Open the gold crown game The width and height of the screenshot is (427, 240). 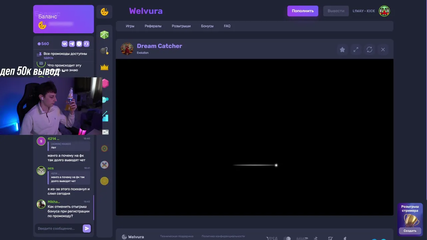pyautogui.click(x=104, y=67)
